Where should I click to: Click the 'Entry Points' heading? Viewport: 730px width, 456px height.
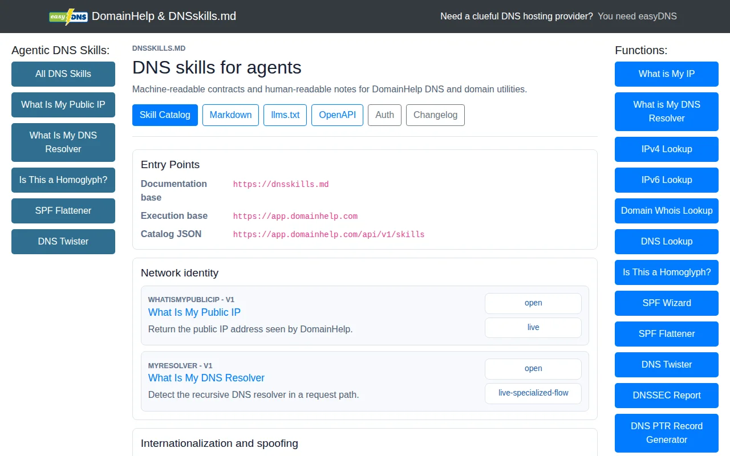click(x=170, y=165)
